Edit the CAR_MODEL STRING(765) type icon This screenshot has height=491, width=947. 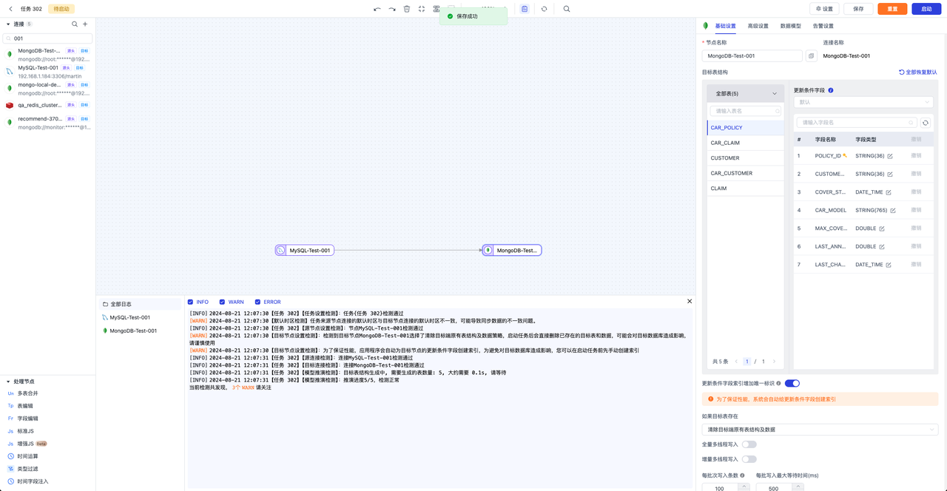coord(893,210)
